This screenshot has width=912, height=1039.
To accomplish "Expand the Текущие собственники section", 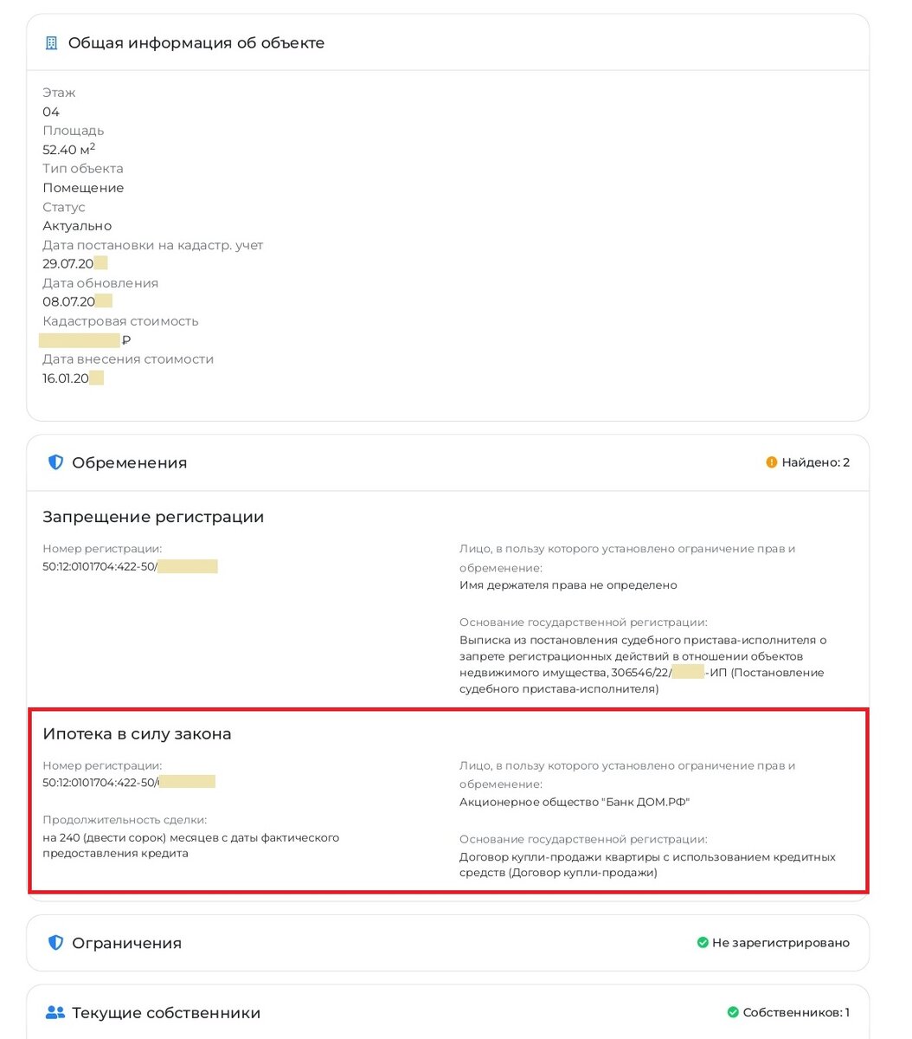I will [166, 1012].
